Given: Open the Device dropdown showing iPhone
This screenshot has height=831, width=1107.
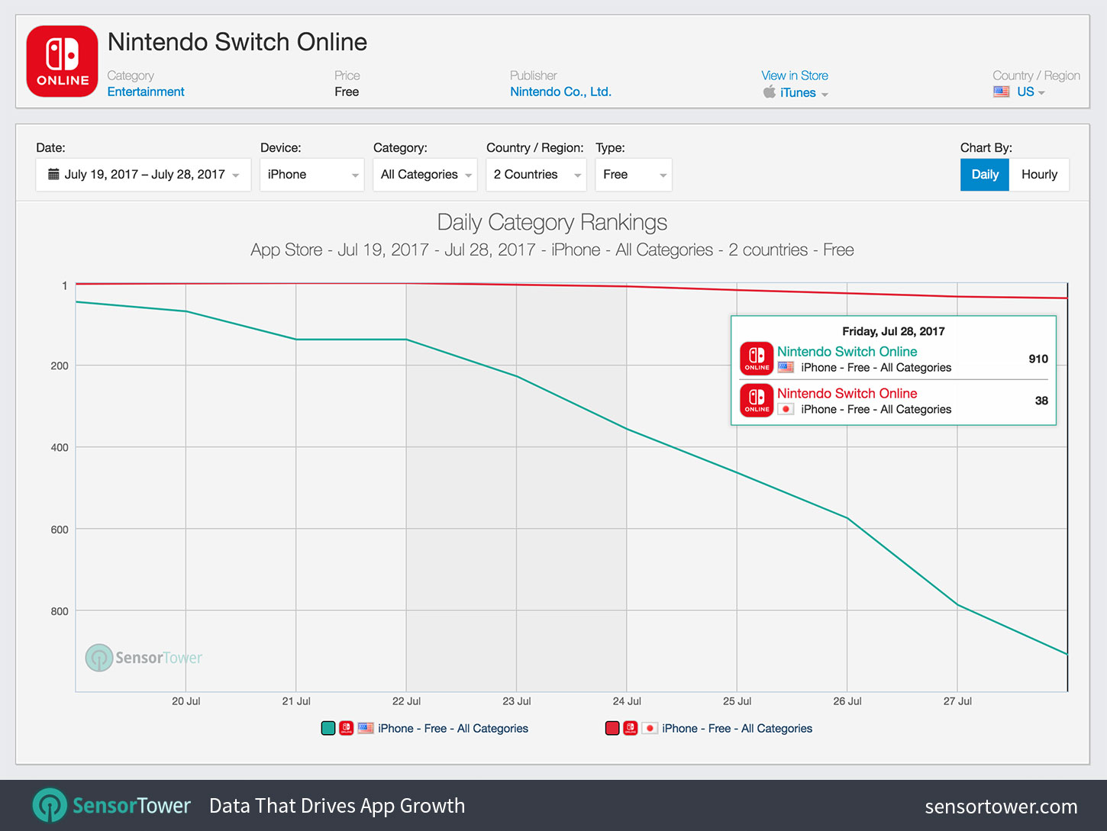Looking at the screenshot, I should (x=311, y=175).
